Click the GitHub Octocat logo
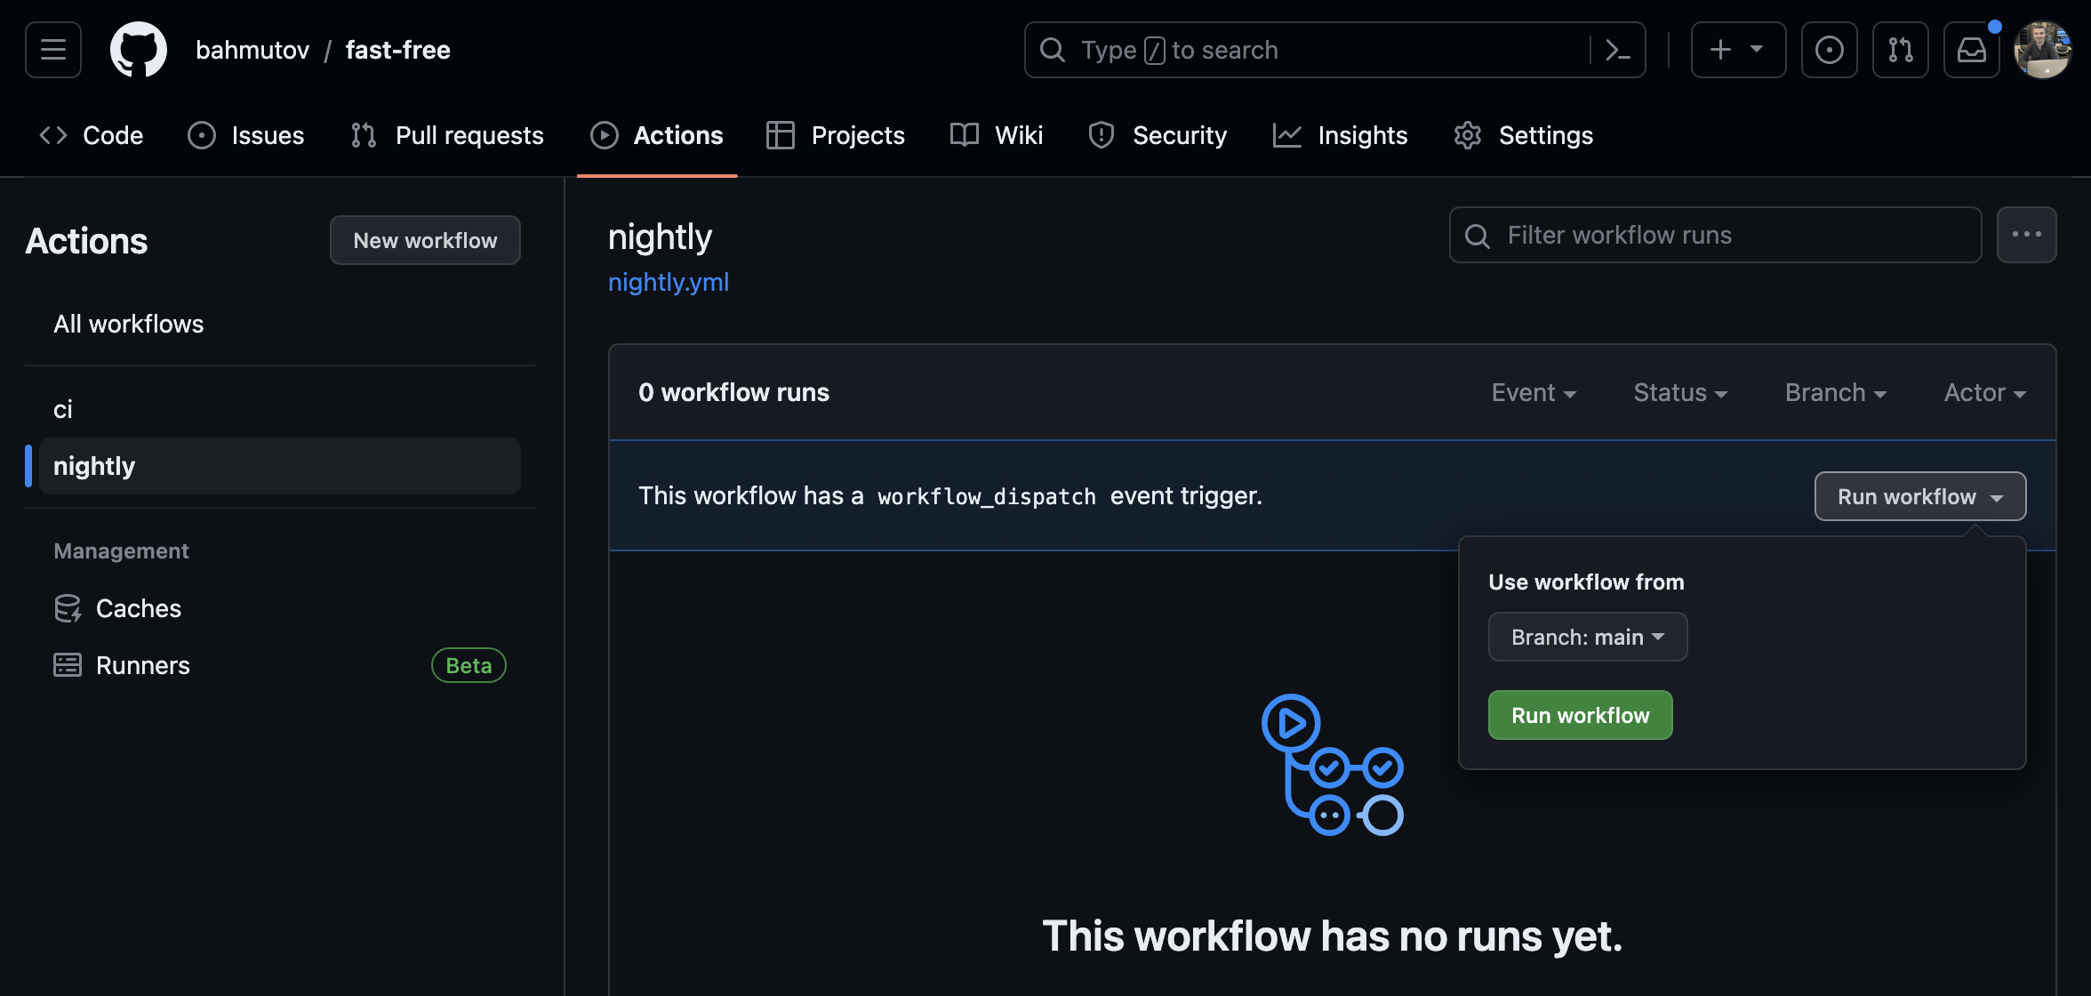2091x996 pixels. [138, 50]
